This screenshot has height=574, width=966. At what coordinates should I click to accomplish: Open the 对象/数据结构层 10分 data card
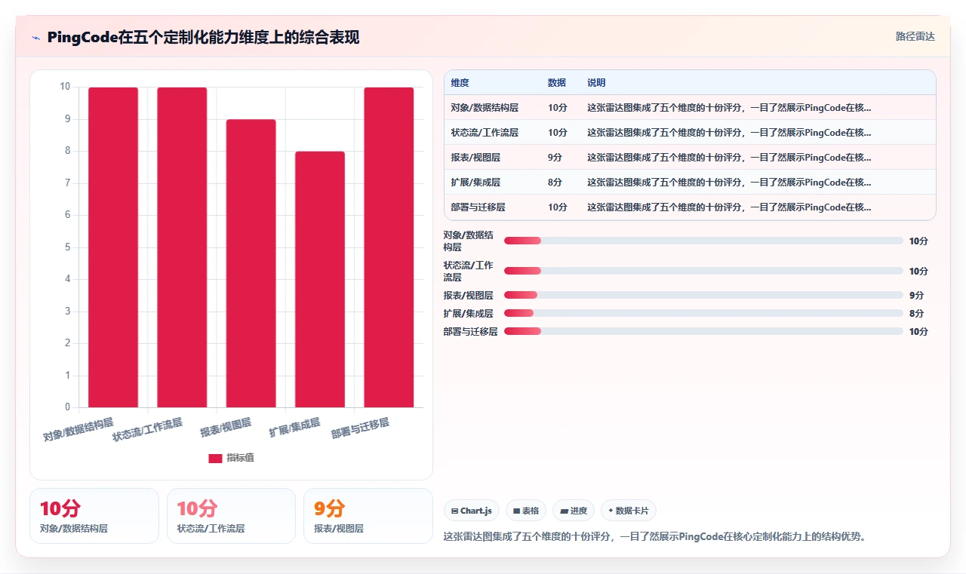94,516
